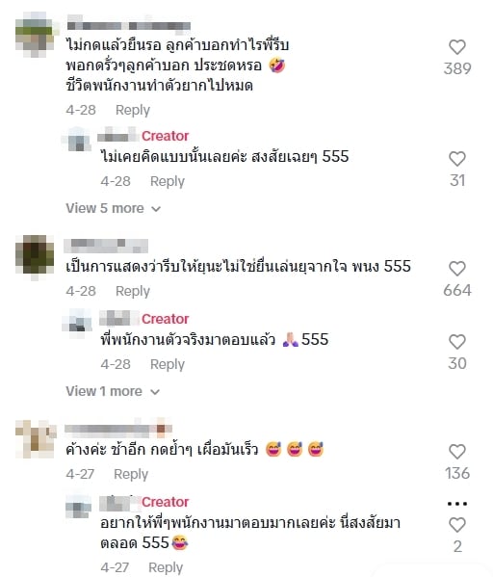
Task: Like the creator reply with 2 likes
Action: 457,525
